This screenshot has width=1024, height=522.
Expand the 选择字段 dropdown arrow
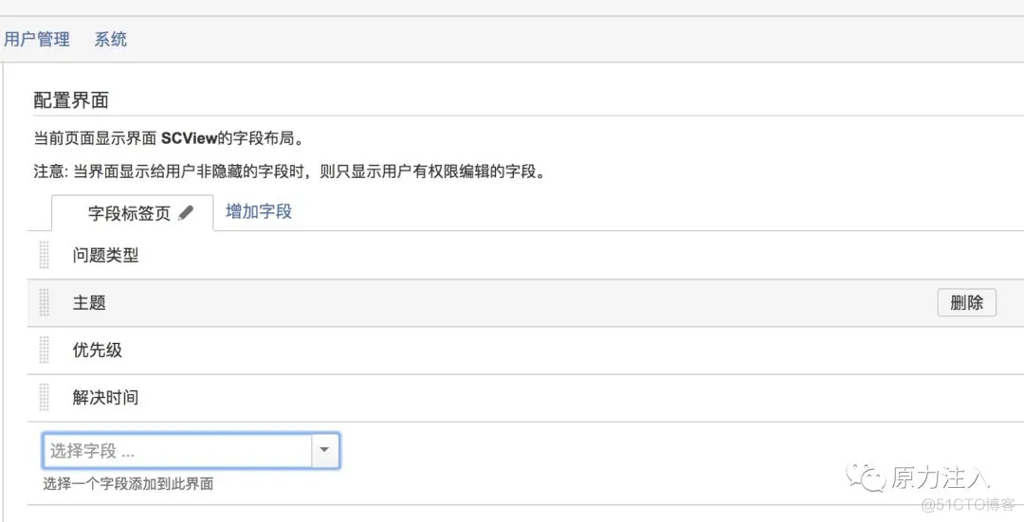pos(324,451)
